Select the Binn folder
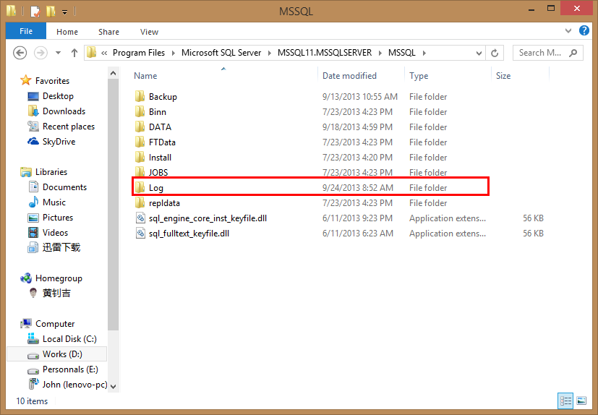The width and height of the screenshot is (598, 415). 157,112
